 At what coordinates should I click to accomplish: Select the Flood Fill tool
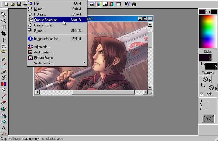pos(4,122)
